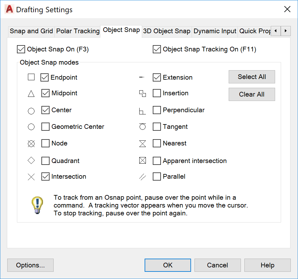Click the X-shaped Intersection marker icon
The height and width of the screenshot is (279, 298).
[31, 177]
